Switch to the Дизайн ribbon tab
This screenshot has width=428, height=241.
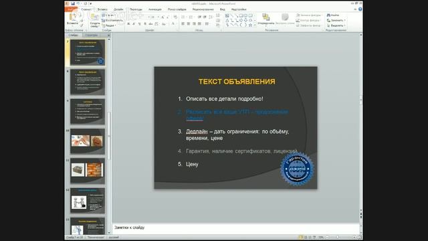[x=118, y=9]
